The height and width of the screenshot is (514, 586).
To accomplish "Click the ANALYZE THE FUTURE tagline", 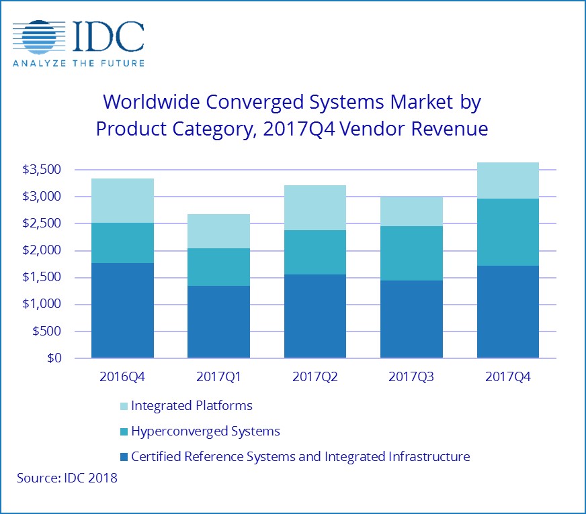I will (x=79, y=63).
